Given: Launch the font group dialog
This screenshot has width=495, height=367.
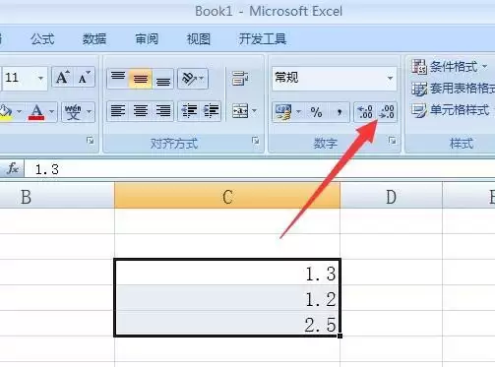Looking at the screenshot, I should (x=91, y=141).
